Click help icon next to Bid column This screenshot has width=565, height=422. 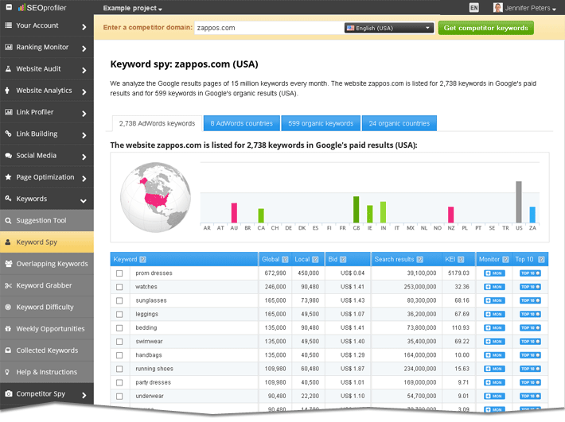(x=343, y=259)
